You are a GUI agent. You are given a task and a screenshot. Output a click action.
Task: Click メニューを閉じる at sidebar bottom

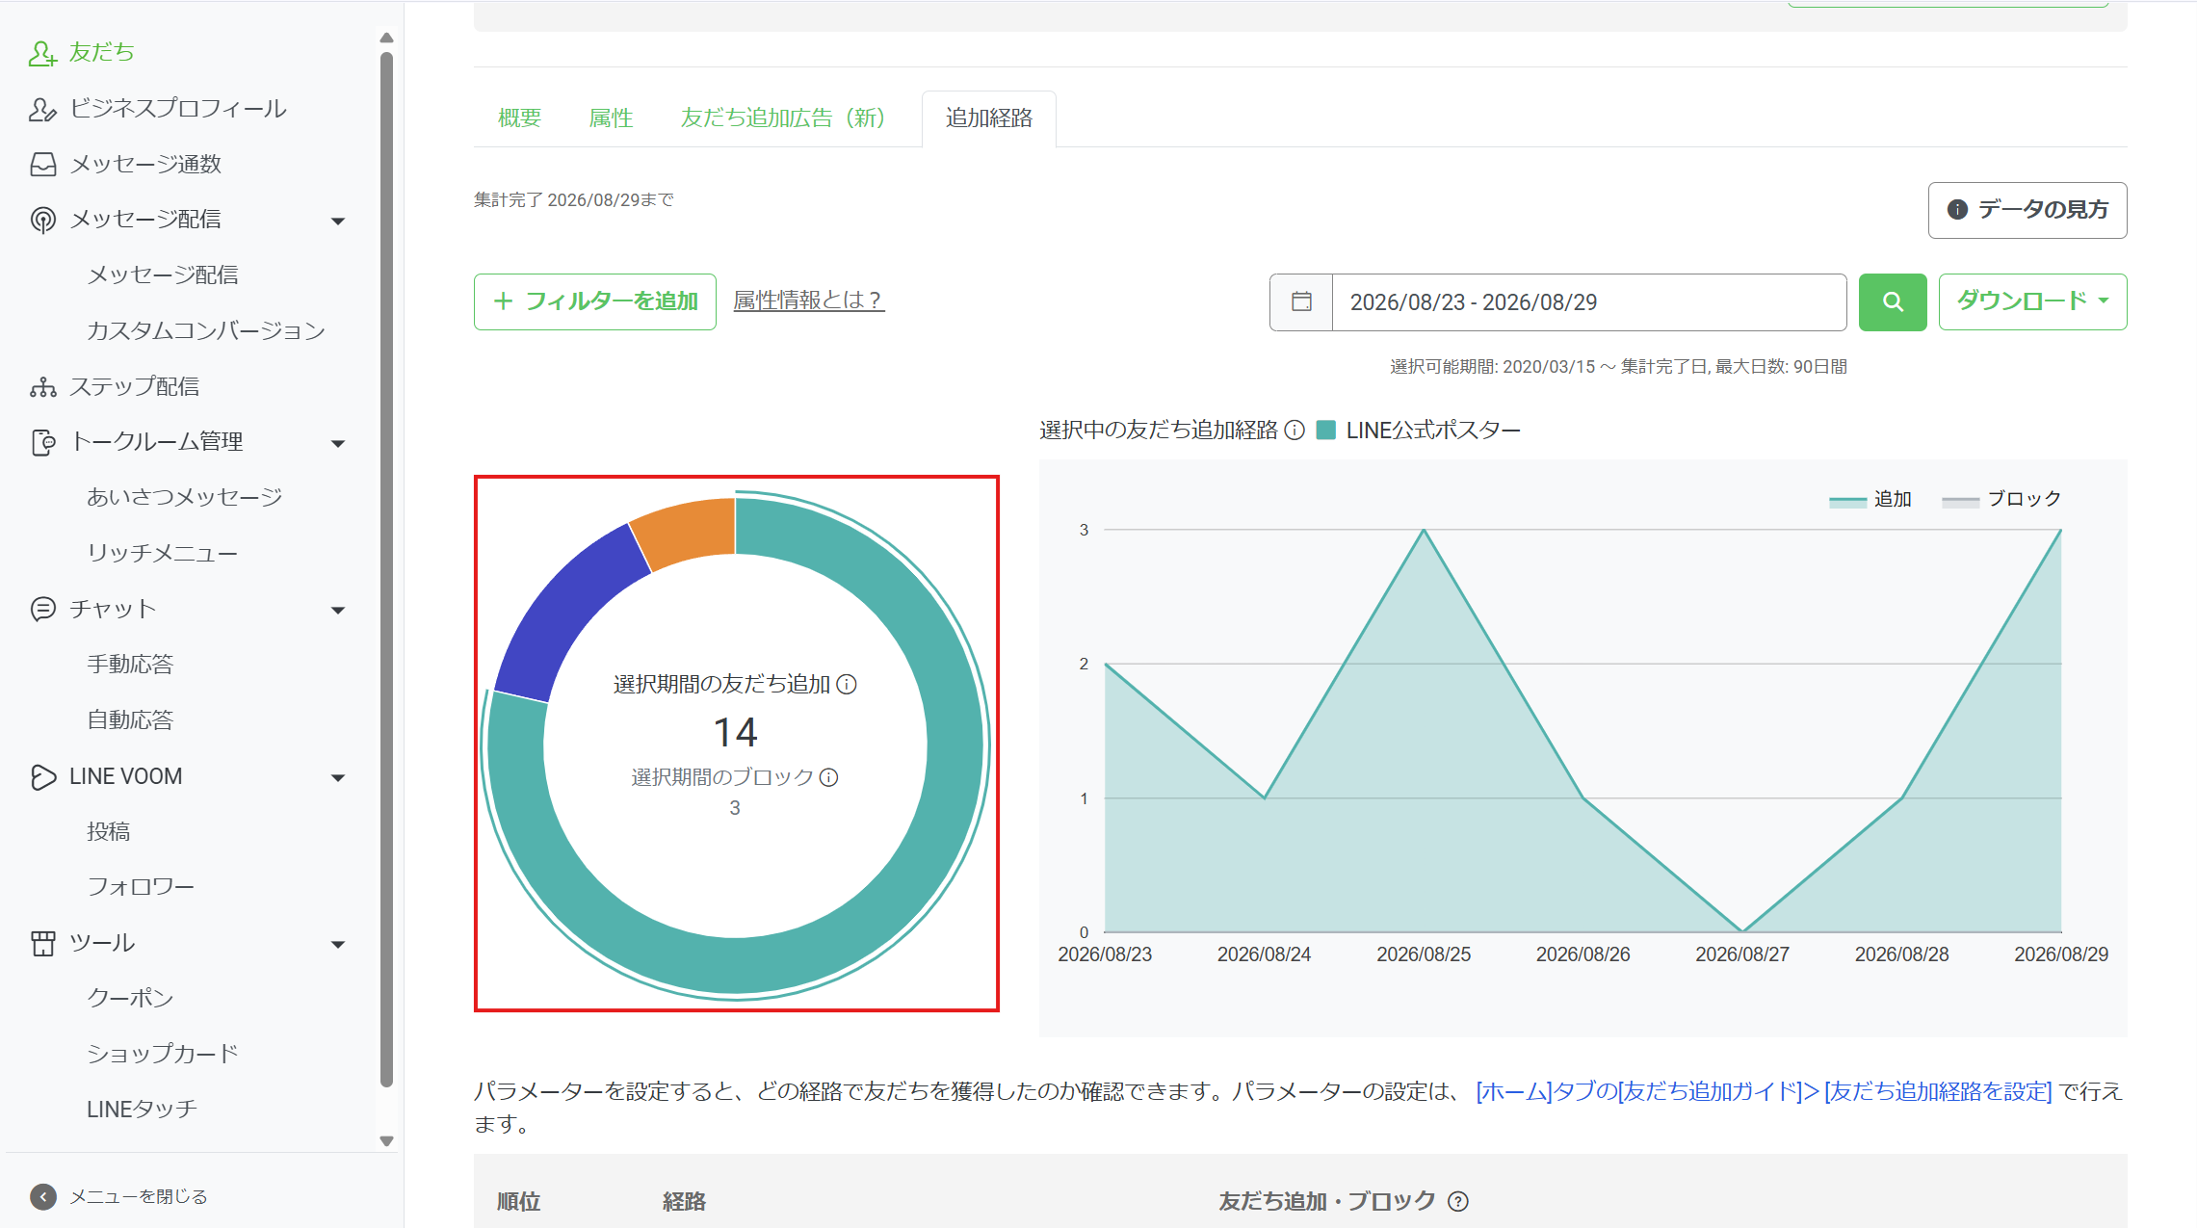138,1196
